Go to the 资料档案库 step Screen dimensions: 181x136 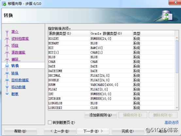coord(20,38)
